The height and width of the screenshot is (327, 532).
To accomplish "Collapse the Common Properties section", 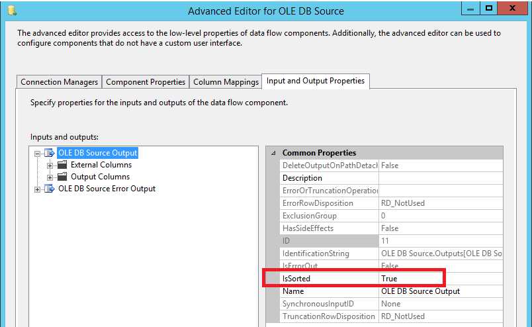I will pos(273,153).
